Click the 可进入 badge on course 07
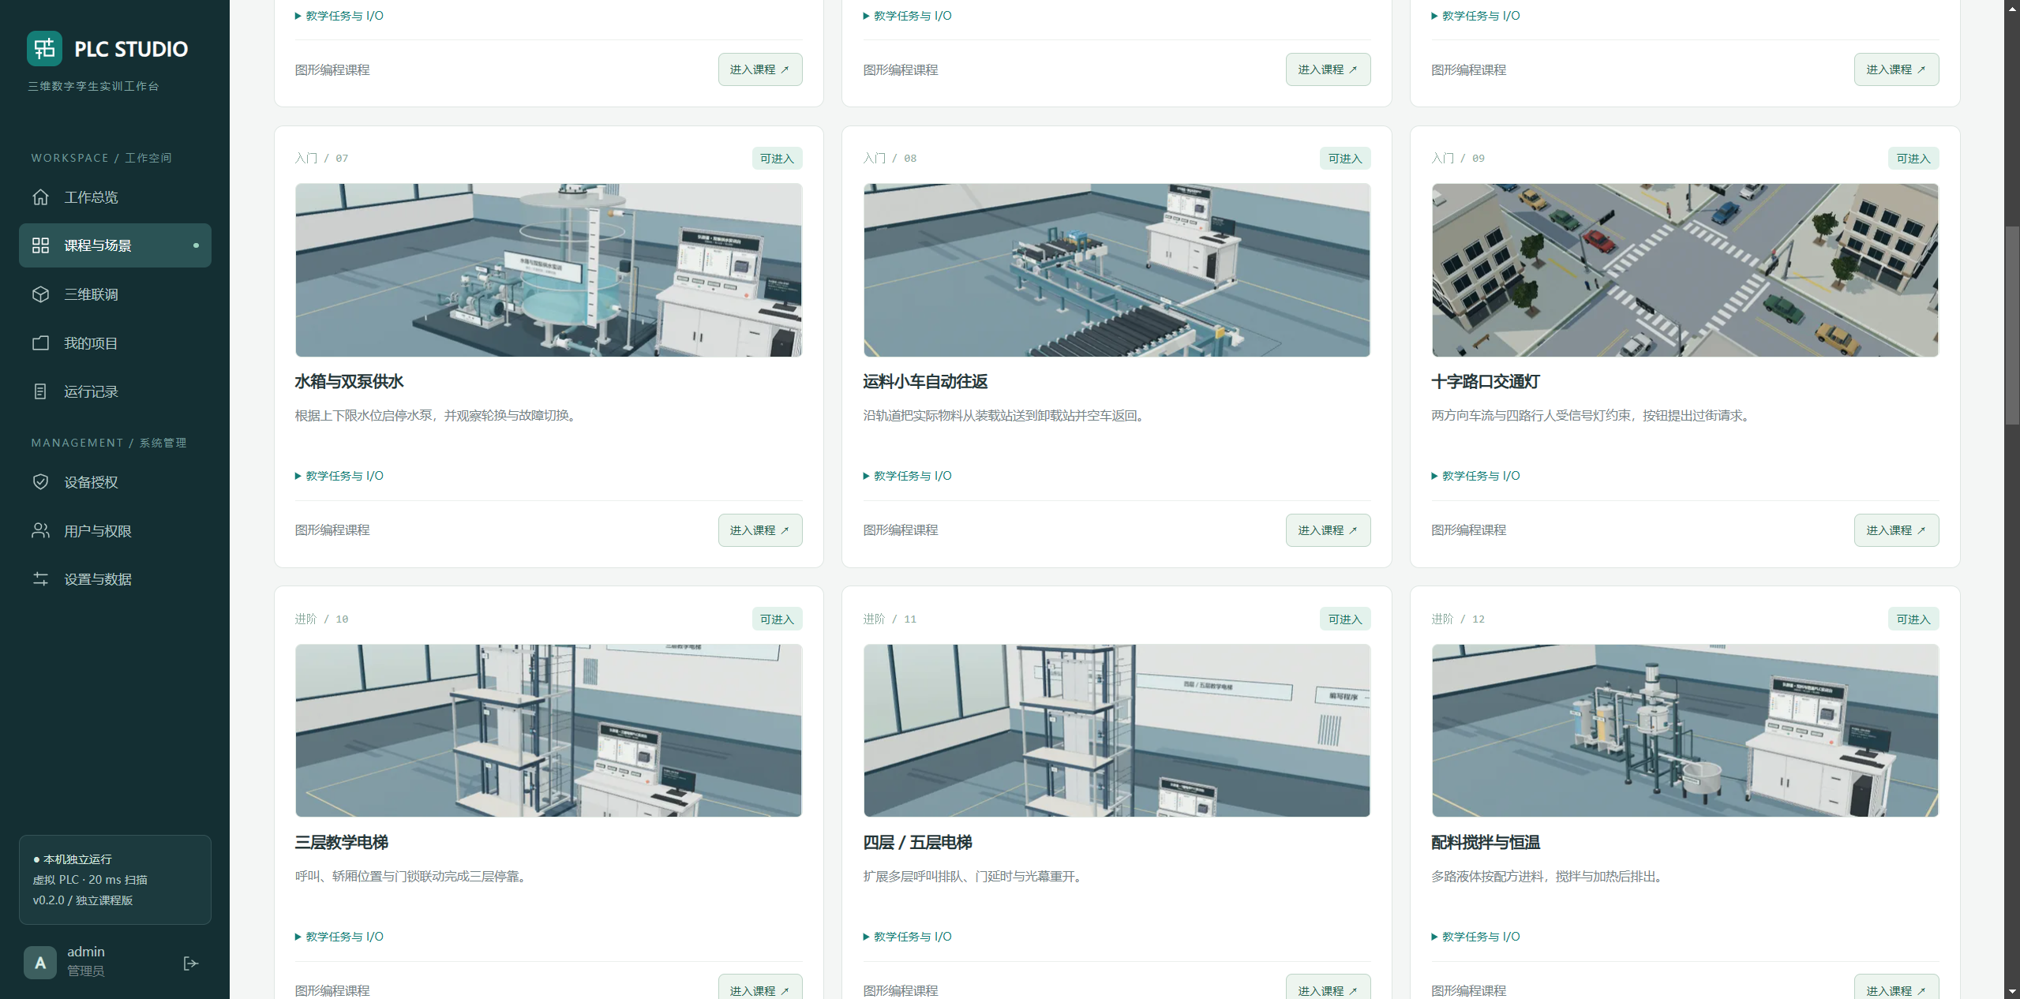This screenshot has height=999, width=2020. pos(778,159)
